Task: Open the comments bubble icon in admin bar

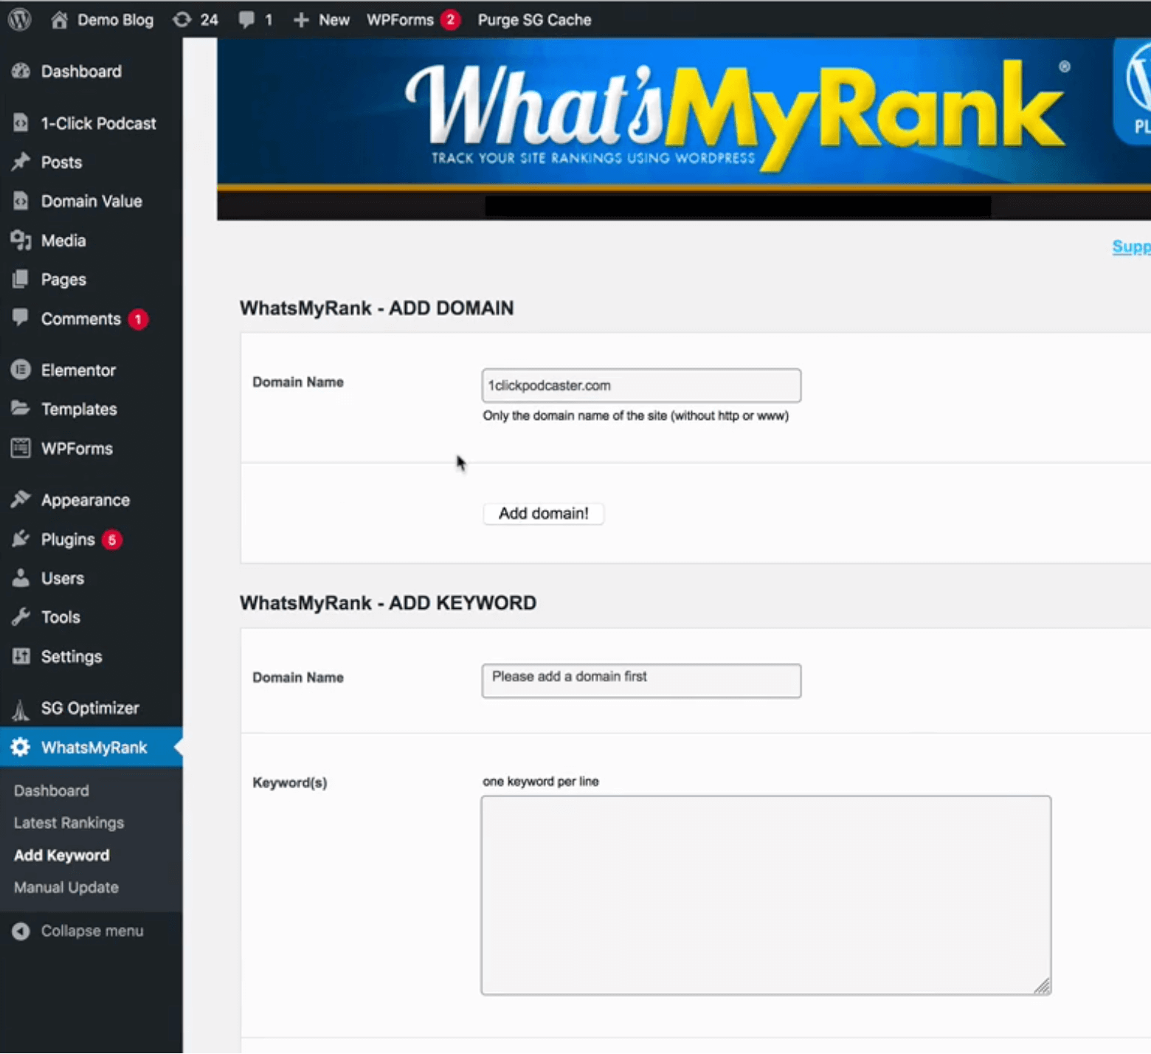Action: [246, 20]
